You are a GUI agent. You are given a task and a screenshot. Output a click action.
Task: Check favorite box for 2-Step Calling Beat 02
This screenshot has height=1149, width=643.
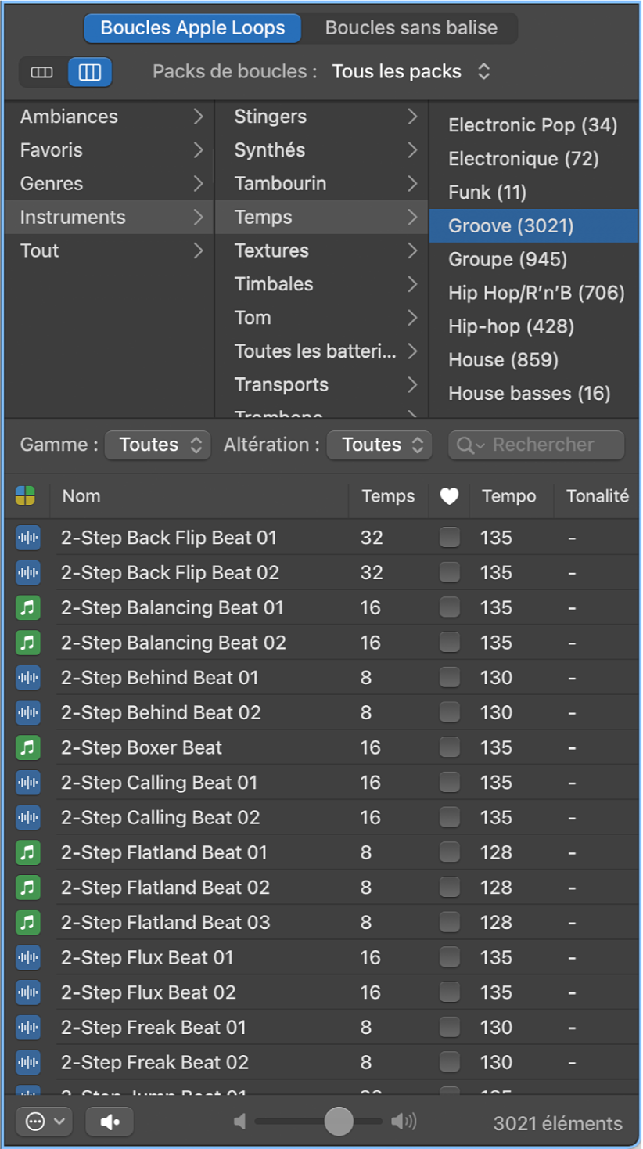(449, 817)
